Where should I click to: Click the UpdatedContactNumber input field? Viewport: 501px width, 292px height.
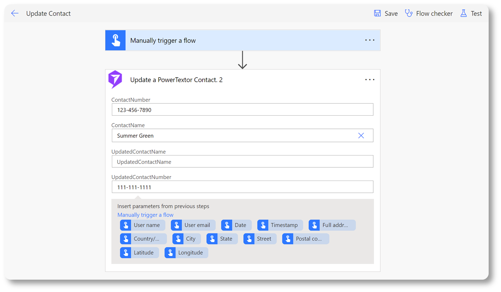(x=242, y=187)
